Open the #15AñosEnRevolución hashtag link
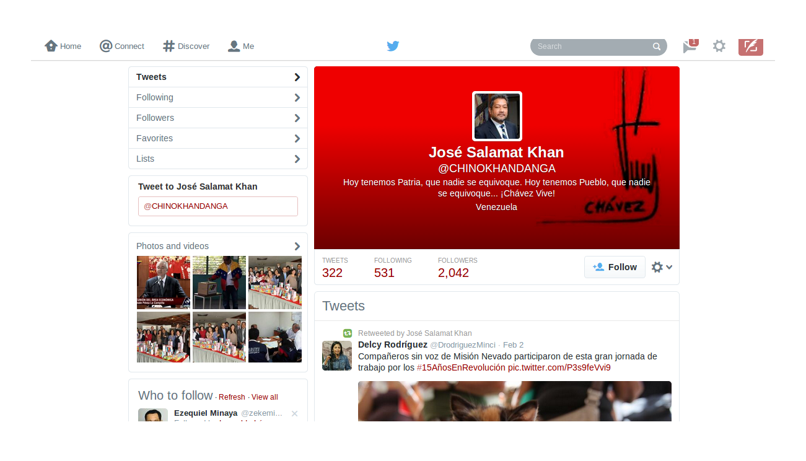 tap(461, 367)
